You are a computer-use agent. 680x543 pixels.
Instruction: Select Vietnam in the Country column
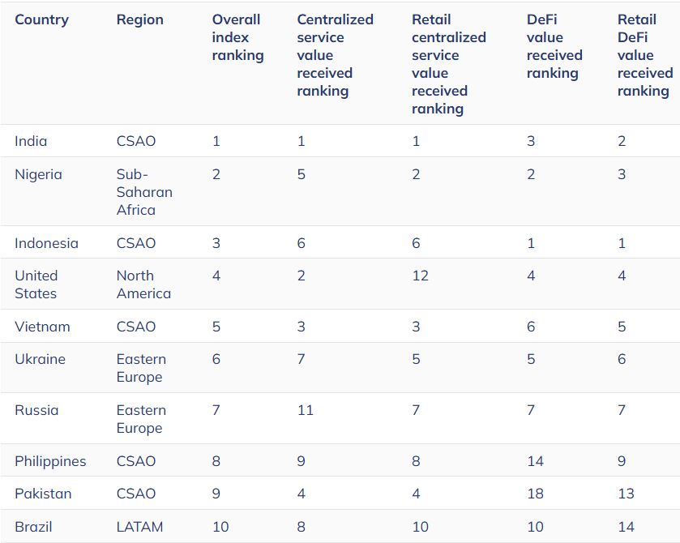[42, 327]
